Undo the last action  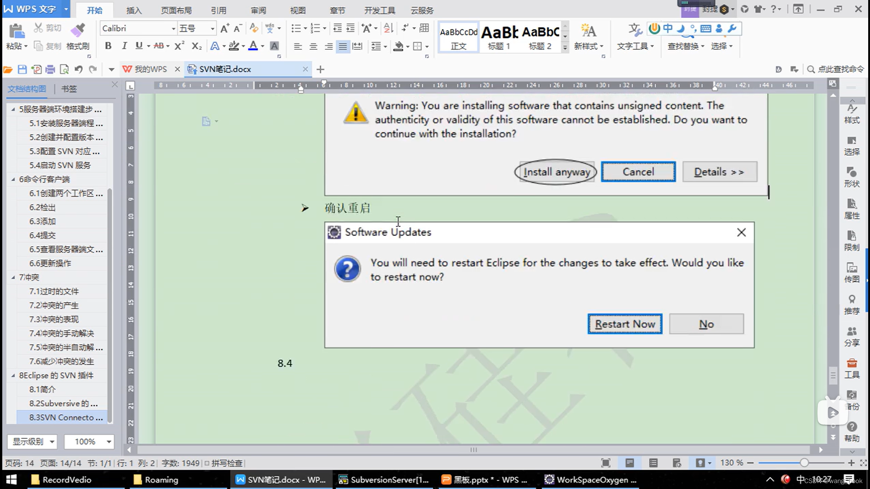click(78, 69)
